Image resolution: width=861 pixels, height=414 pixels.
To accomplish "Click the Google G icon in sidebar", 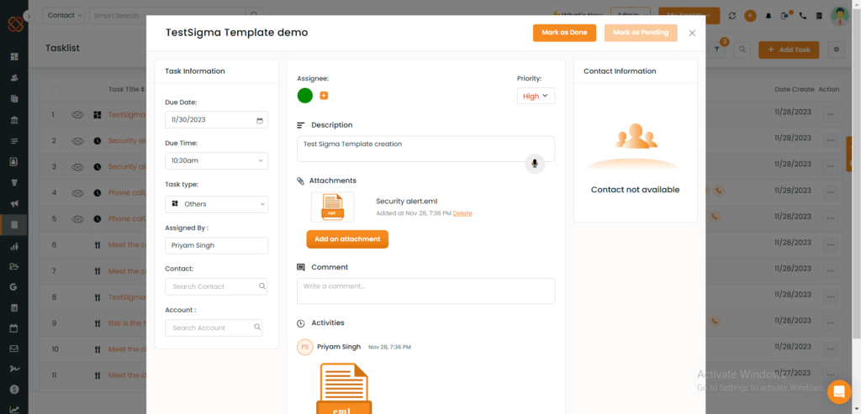I will click(x=14, y=287).
